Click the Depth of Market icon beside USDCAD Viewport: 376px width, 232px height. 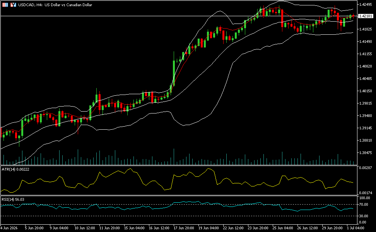13,5
